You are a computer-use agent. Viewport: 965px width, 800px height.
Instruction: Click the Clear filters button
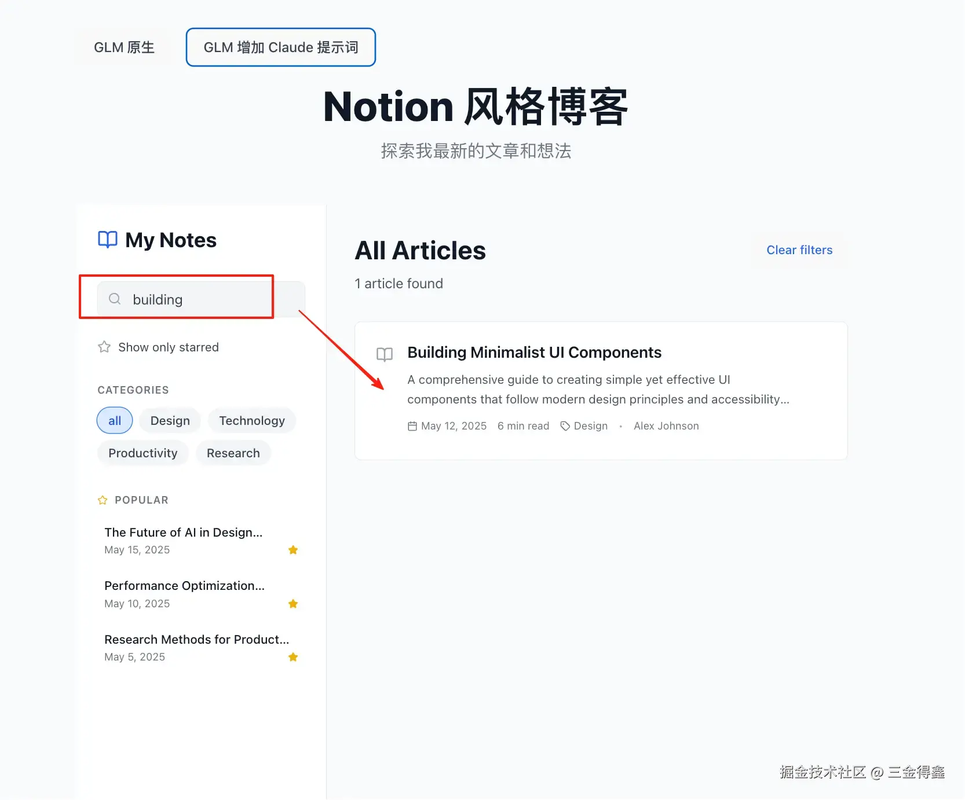pyautogui.click(x=799, y=250)
